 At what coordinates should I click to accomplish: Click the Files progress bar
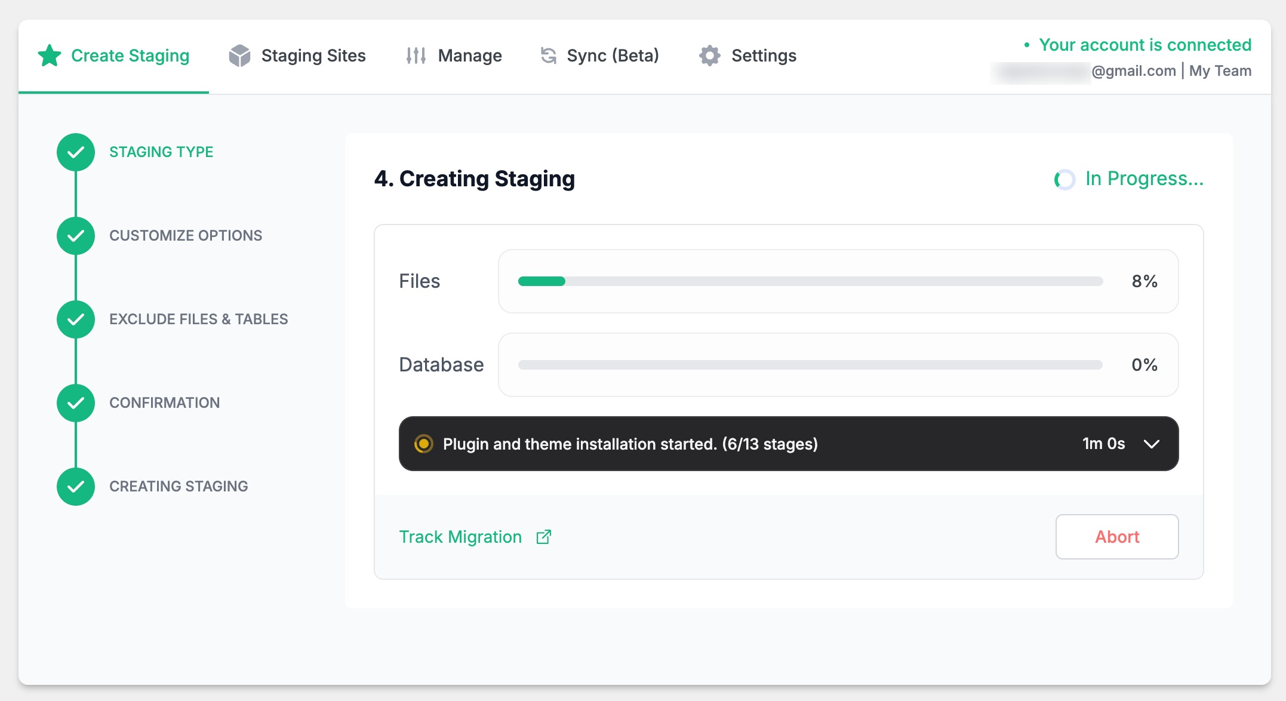(810, 281)
